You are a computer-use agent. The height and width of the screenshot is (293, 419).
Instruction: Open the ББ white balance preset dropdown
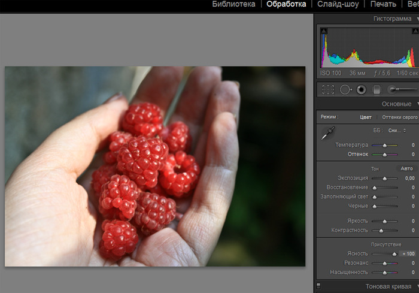coord(397,131)
